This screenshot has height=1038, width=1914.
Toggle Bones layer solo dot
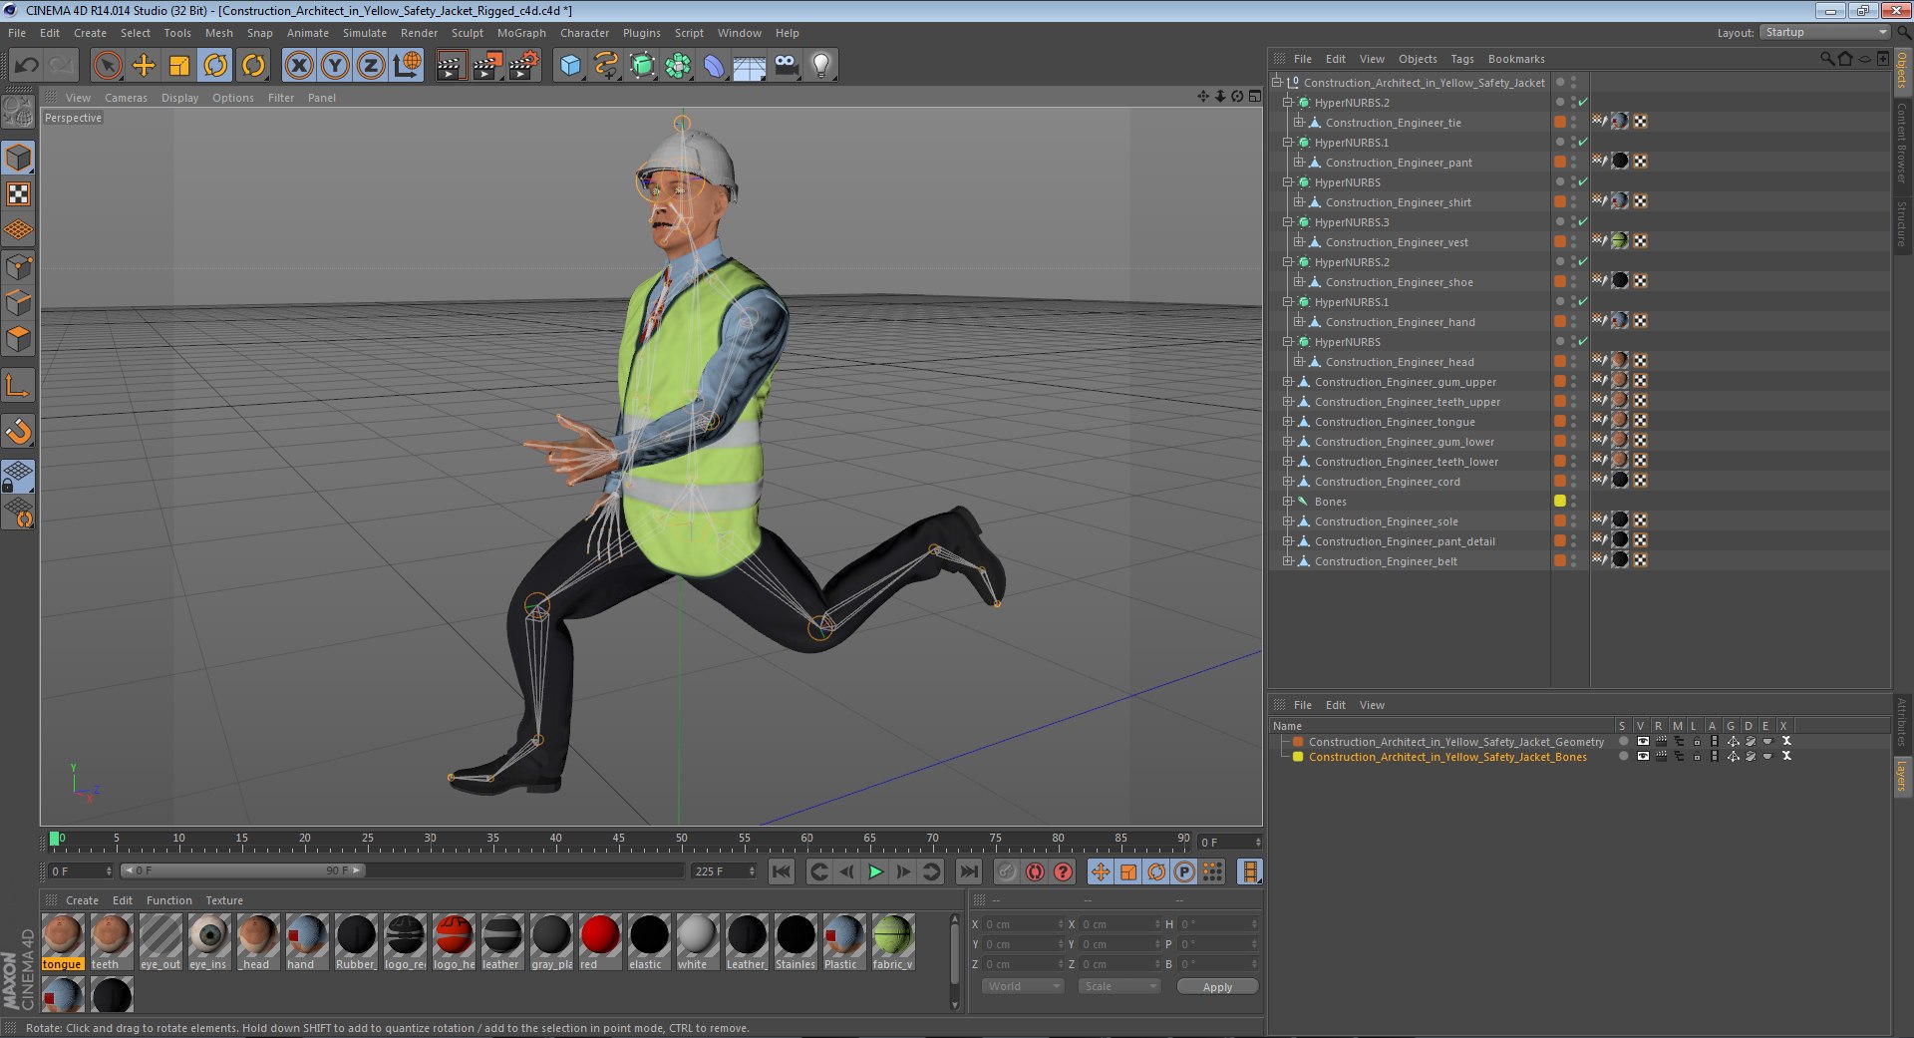click(x=1624, y=756)
